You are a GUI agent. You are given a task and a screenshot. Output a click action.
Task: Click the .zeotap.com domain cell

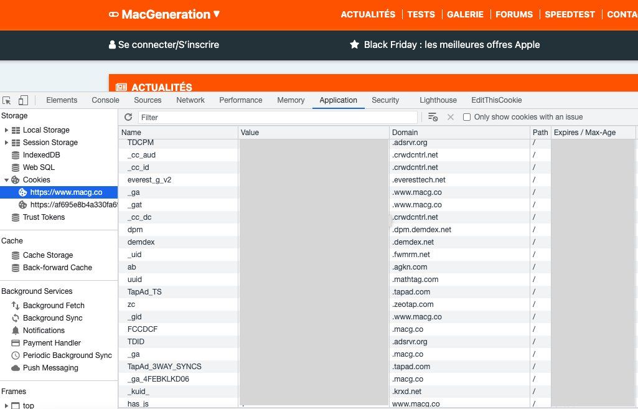click(460, 304)
